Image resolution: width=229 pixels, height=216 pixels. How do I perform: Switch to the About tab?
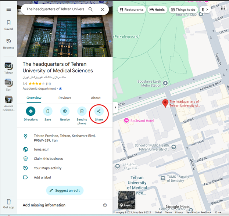pos(96,98)
